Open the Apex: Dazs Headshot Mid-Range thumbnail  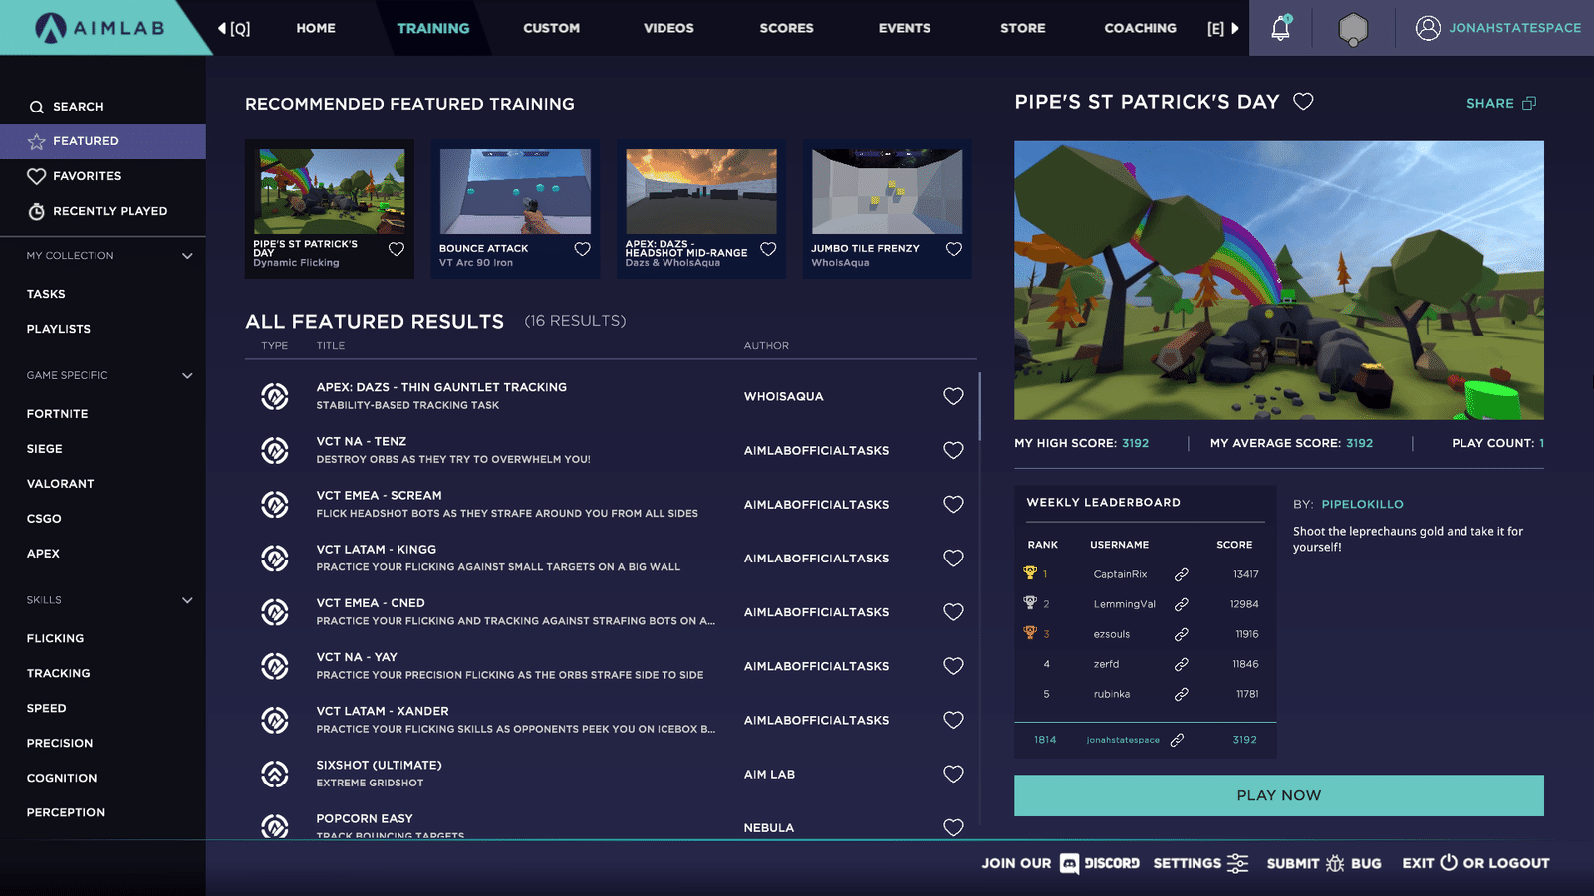[701, 192]
